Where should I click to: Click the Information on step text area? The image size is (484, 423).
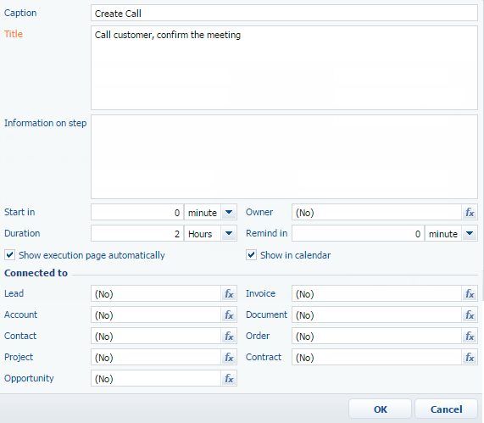[284, 157]
